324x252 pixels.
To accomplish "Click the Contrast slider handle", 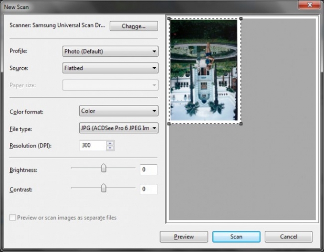I will 103,187.
